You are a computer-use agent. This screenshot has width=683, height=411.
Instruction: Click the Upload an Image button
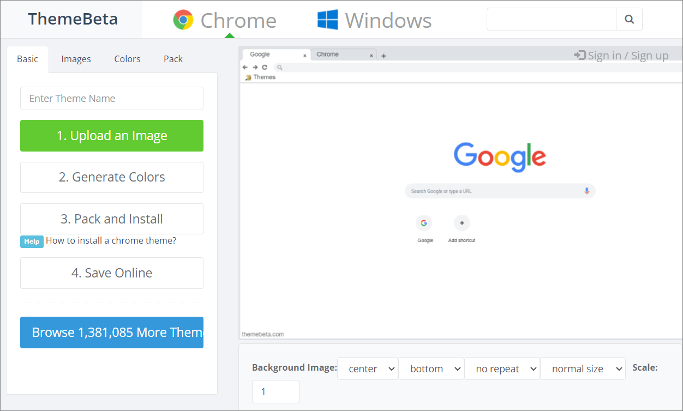click(x=111, y=136)
